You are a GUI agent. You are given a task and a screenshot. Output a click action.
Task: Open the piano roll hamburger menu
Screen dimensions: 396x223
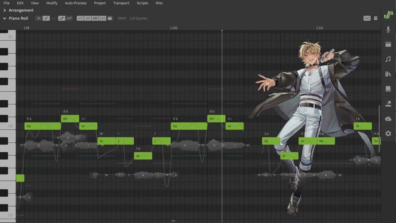click(x=376, y=18)
